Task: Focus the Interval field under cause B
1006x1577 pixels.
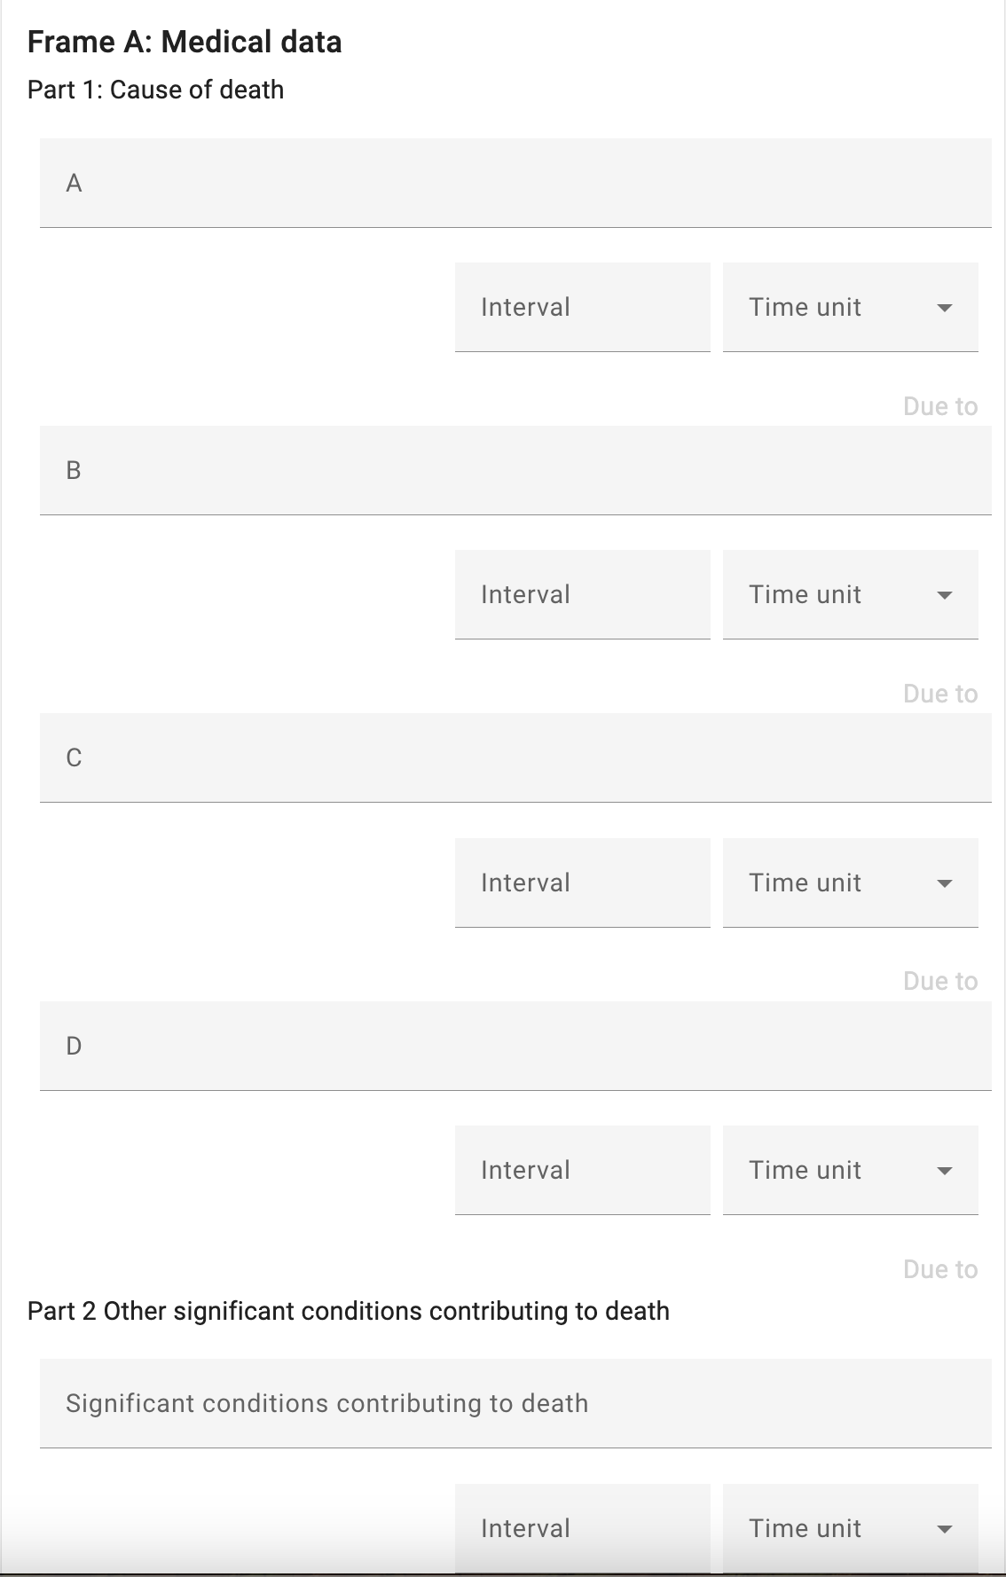Action: (582, 594)
